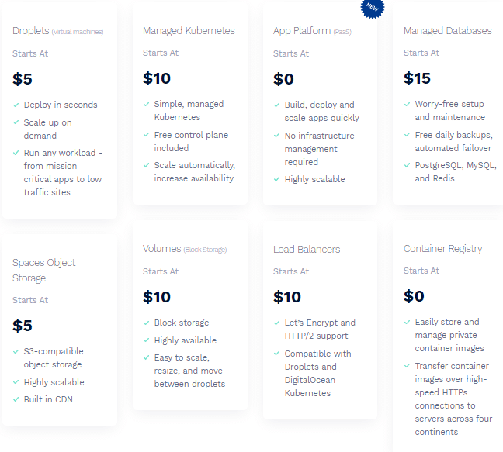Click checkmark next to Easily store and manage

tap(407, 322)
